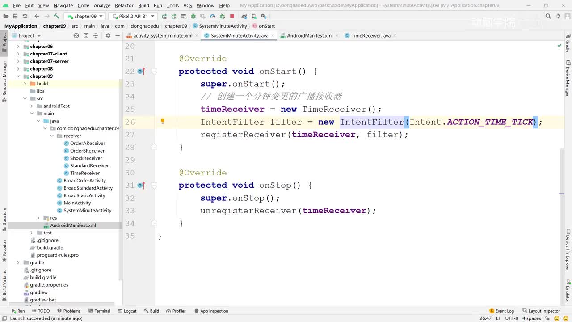
Task: Click the UTF-8 encoding in status bar
Action: pos(512,318)
